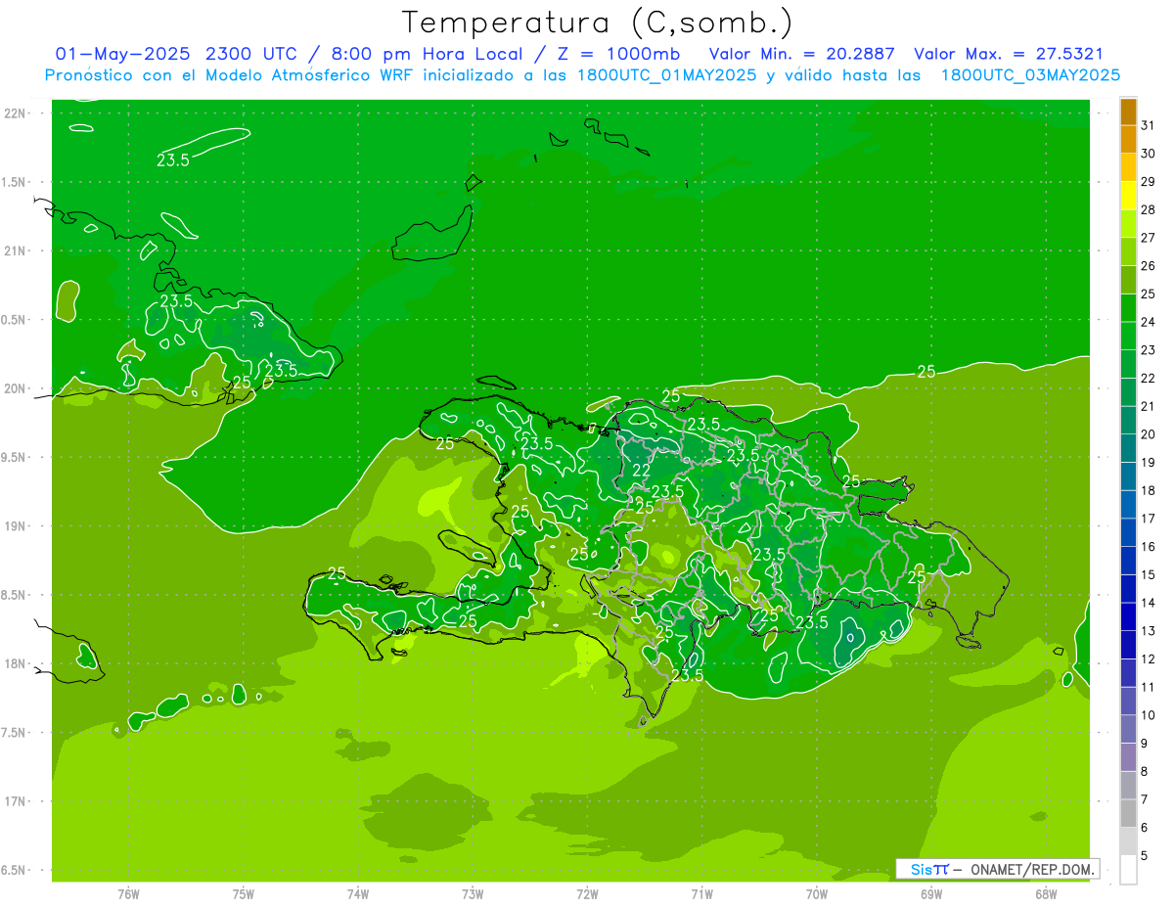Click the "20" value on the color scale

1148,434
